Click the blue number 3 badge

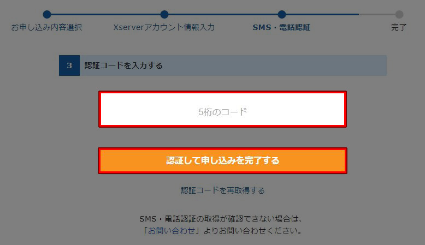pos(69,65)
